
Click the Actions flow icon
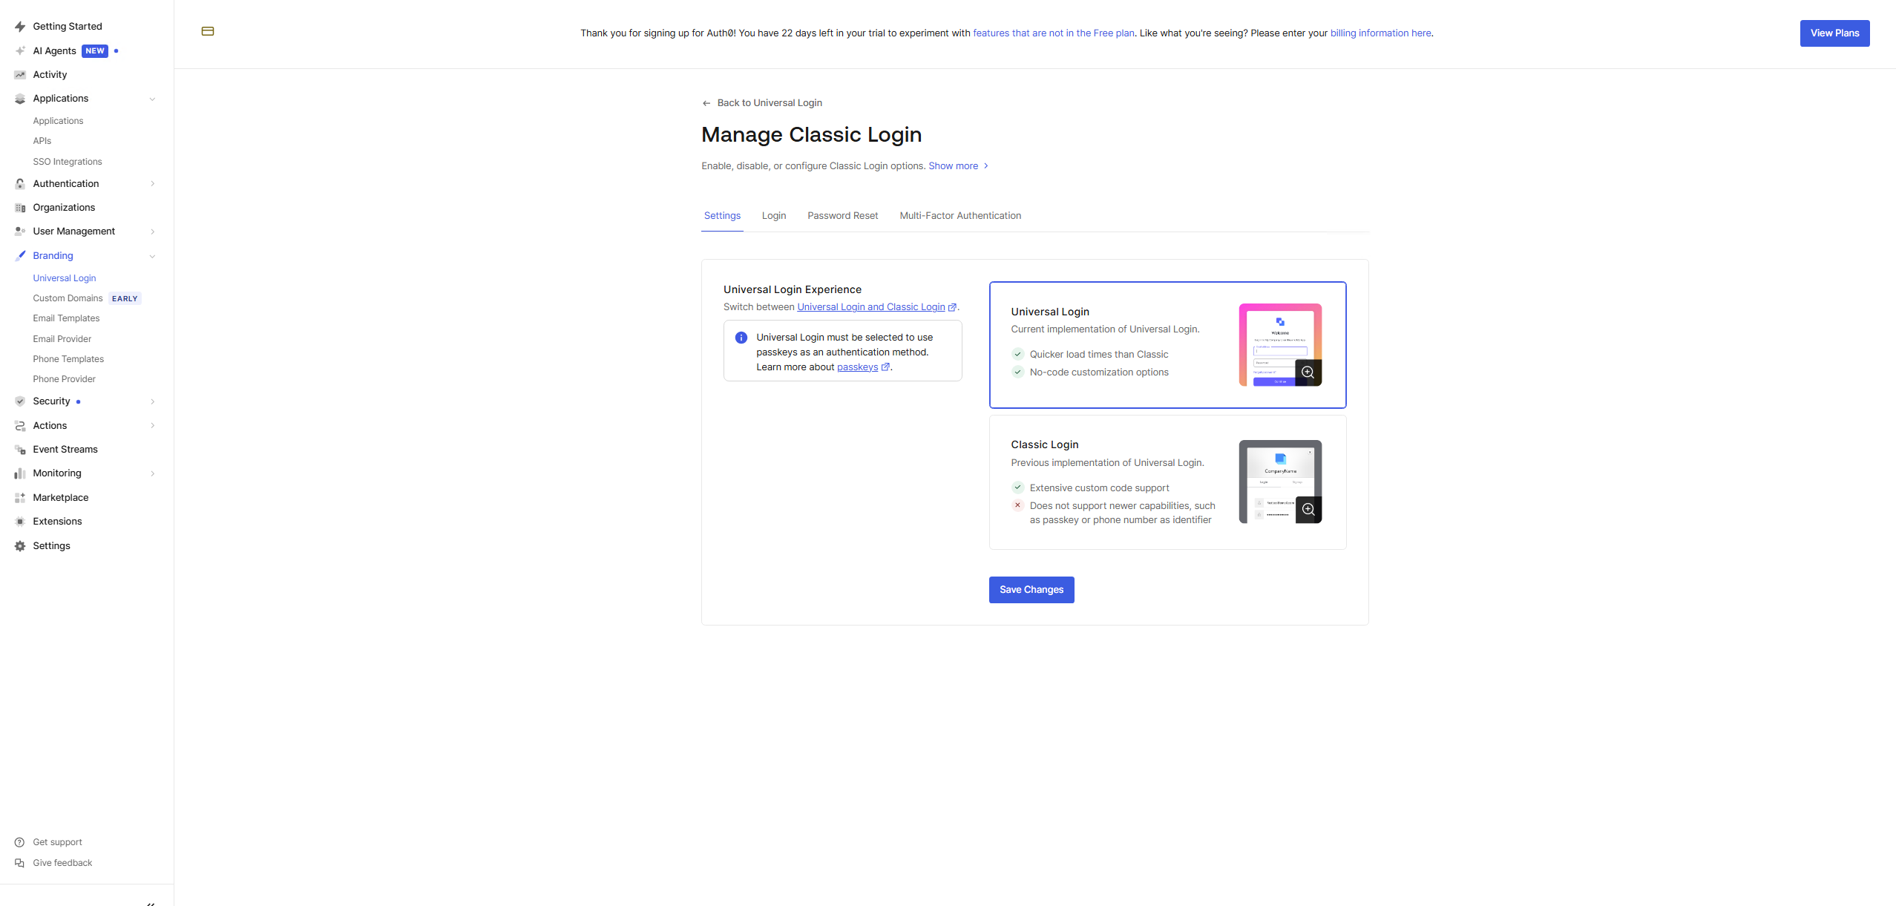pos(20,426)
